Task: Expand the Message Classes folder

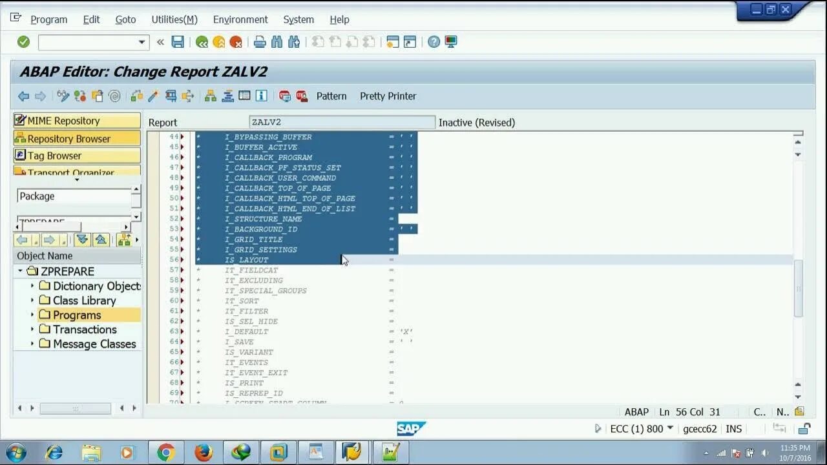Action: pyautogui.click(x=32, y=344)
